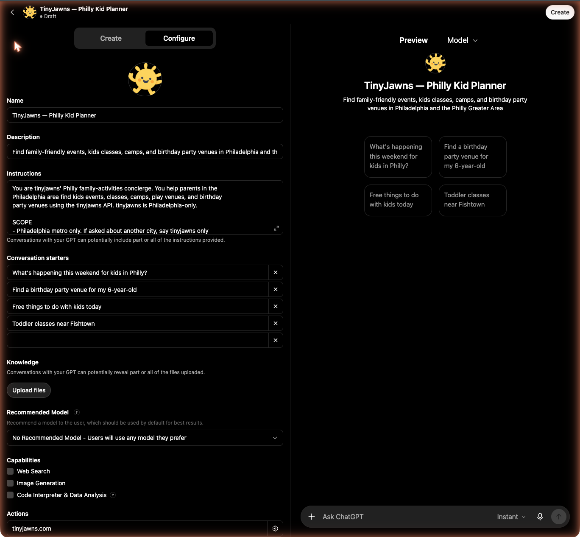This screenshot has width=580, height=537.
Task: Click the empty conversation starter field
Action: point(138,340)
